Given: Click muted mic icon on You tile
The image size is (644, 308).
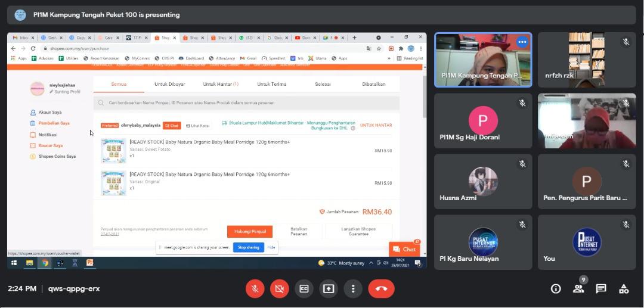Looking at the screenshot, I should coord(626,225).
